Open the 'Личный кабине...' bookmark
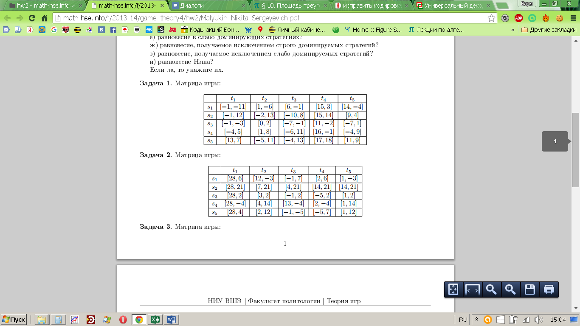 297,30
